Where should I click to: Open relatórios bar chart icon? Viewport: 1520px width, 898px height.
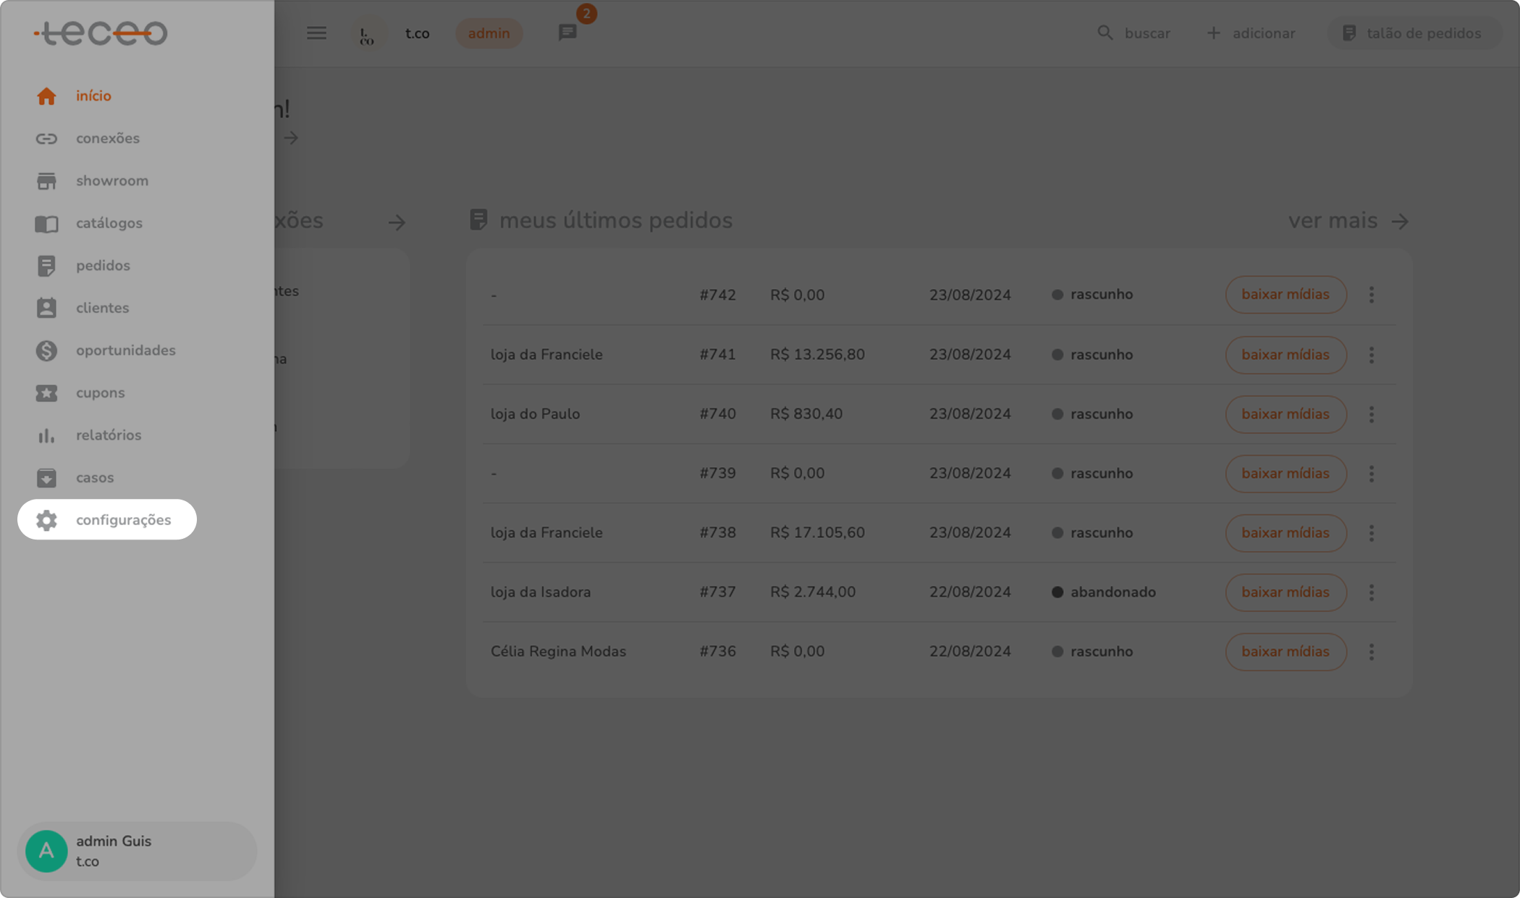[46, 435]
